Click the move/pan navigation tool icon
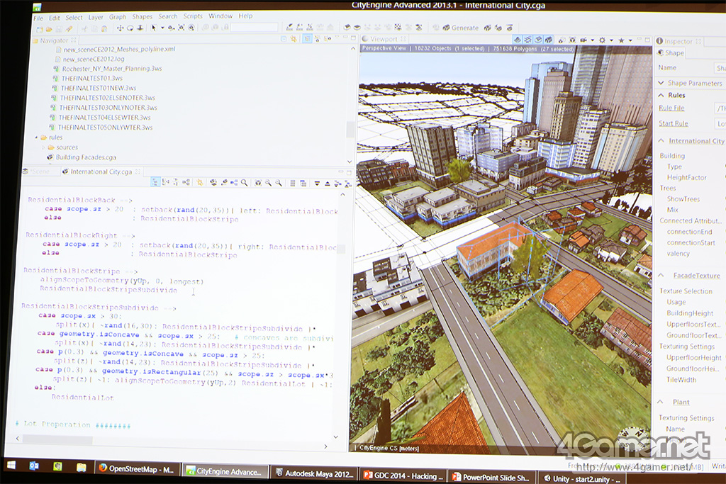This screenshot has width=726, height=484. click(x=120, y=28)
